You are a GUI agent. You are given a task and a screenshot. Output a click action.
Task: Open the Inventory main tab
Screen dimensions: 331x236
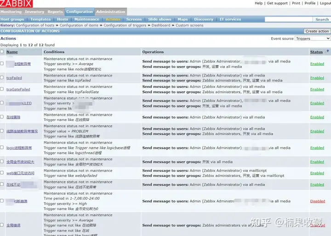(34, 12)
